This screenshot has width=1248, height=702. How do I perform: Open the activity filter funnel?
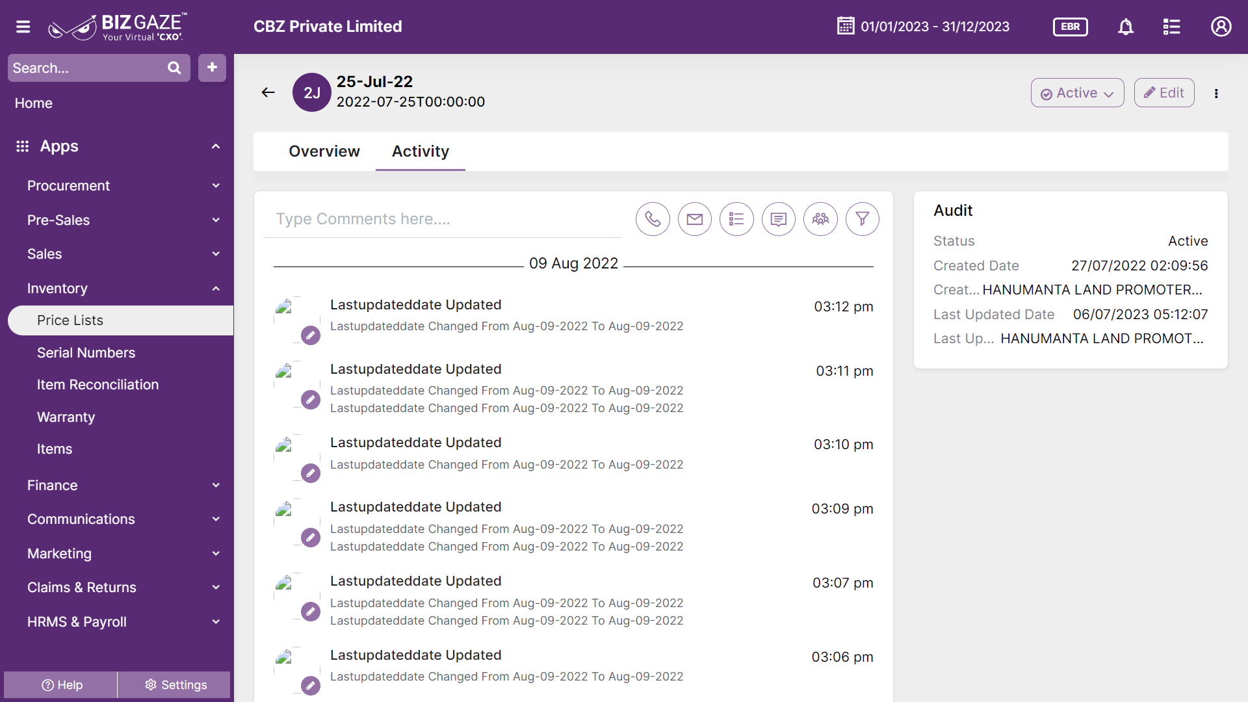click(863, 219)
